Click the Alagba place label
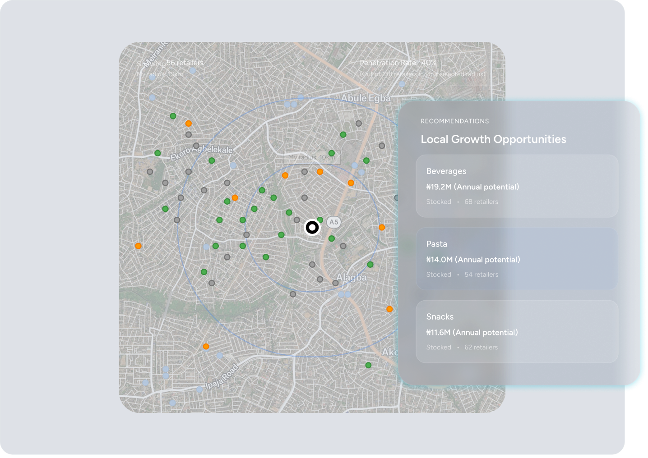The image size is (648, 458). tap(352, 278)
